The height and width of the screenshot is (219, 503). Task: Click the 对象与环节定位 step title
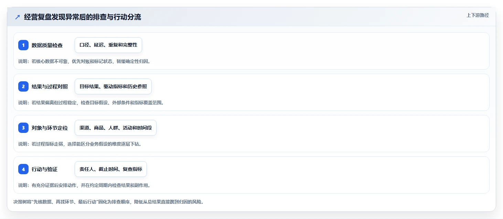point(50,128)
